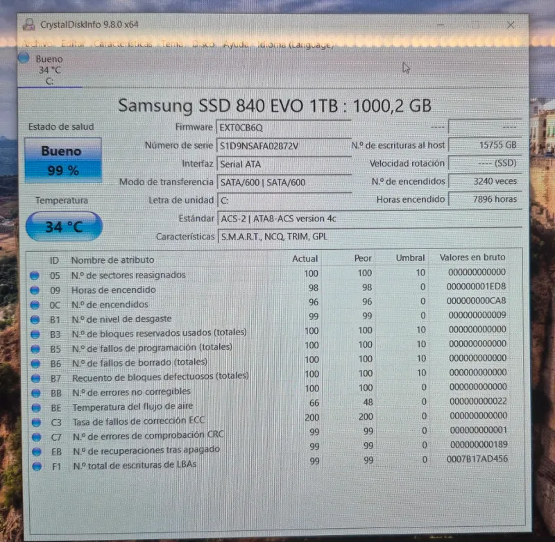Open the Editar menu
The height and width of the screenshot is (542, 555).
[x=73, y=44]
